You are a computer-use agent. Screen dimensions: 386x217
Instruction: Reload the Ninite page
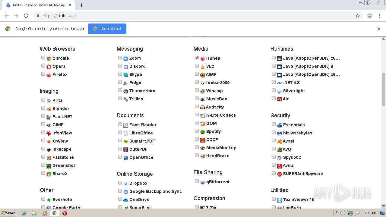[26, 16]
